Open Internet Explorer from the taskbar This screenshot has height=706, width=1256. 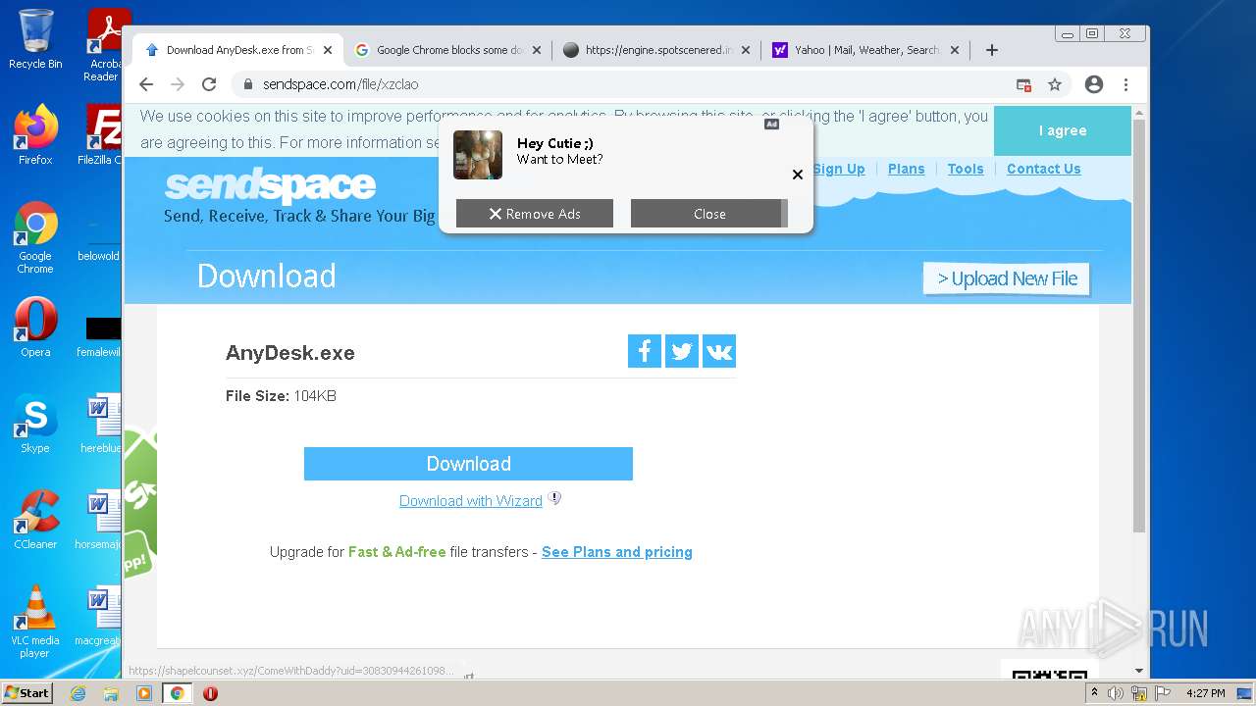point(78,693)
